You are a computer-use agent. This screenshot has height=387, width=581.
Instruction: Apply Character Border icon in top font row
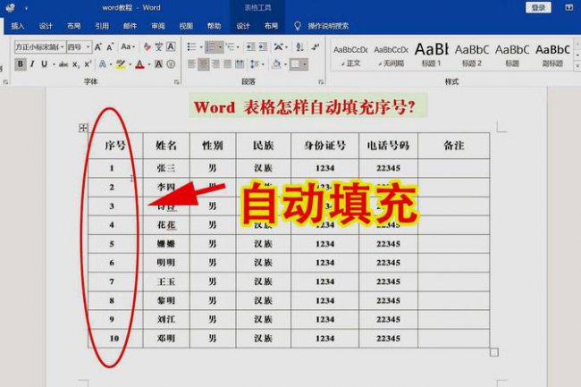point(171,47)
